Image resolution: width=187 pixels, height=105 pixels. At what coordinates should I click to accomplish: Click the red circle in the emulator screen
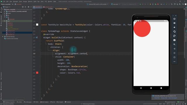tap(142, 29)
